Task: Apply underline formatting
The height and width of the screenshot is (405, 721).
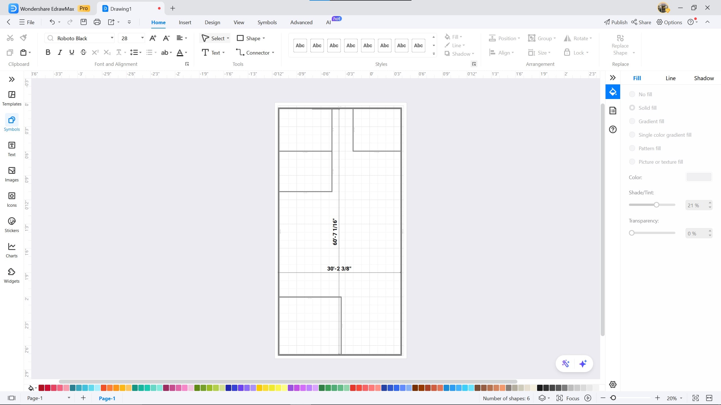Action: coord(72,52)
